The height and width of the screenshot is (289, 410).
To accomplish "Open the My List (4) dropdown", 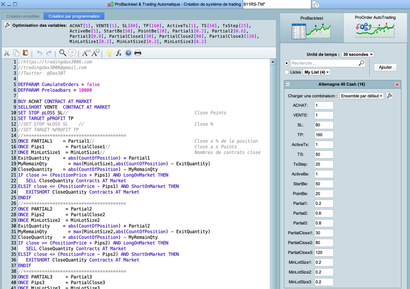I will (x=317, y=72).
